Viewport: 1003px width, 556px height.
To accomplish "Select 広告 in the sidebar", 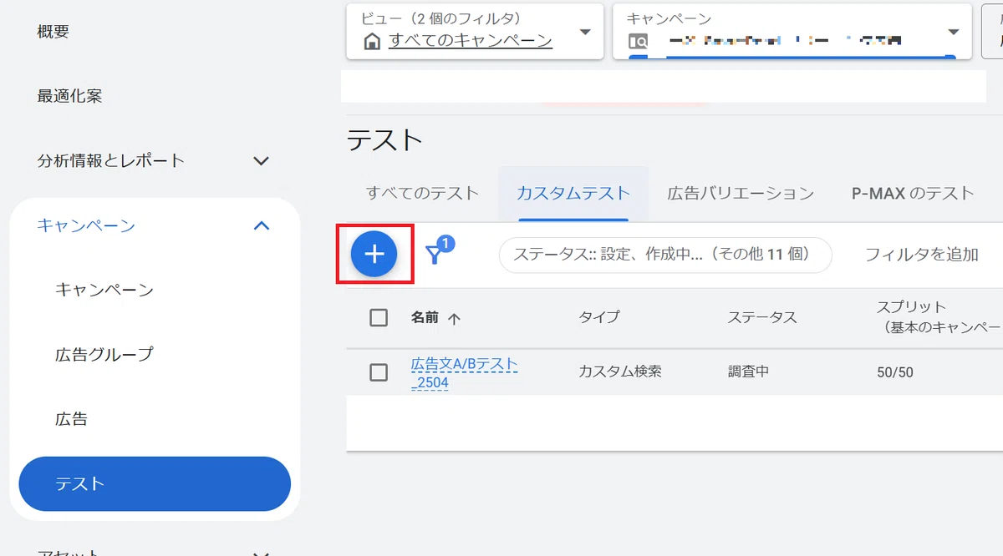I will [71, 419].
